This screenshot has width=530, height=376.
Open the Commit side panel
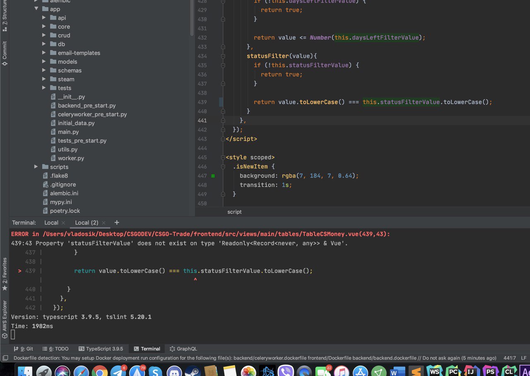coord(5,54)
